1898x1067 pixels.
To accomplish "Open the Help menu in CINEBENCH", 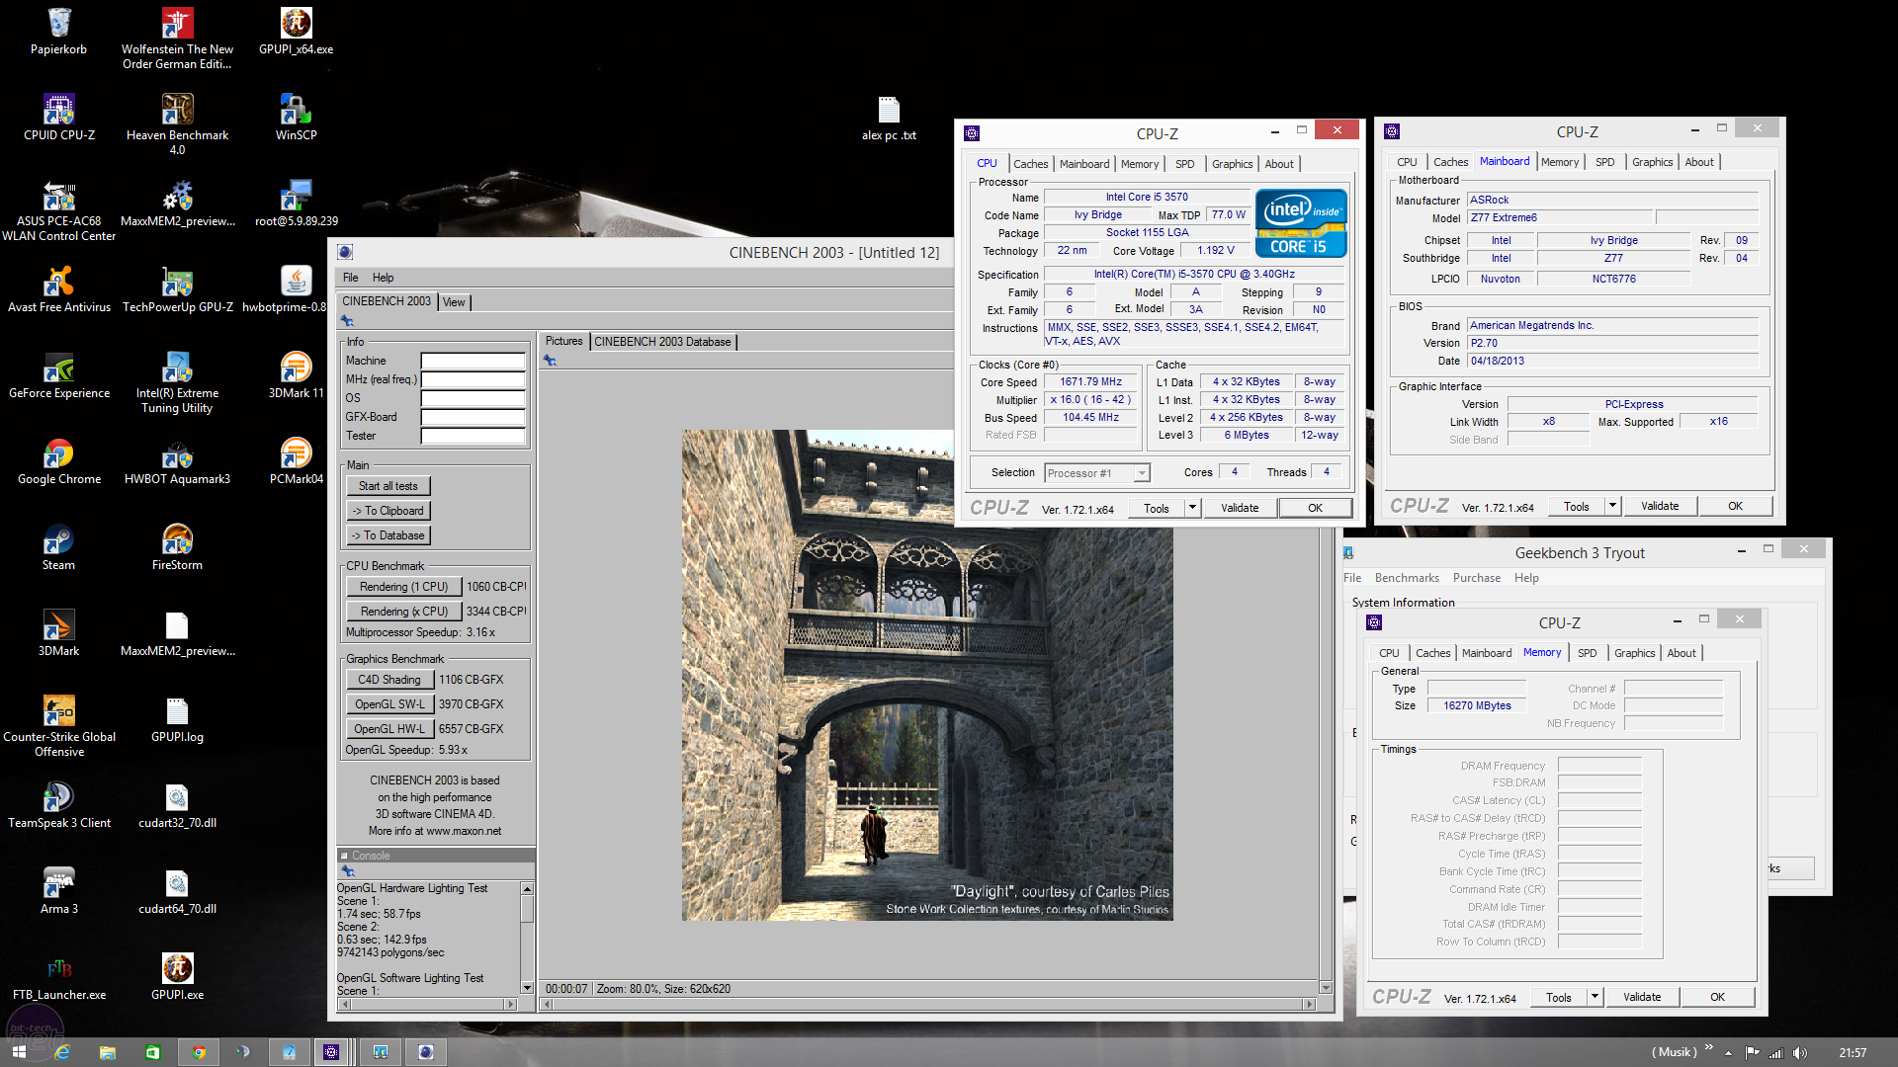I will (x=383, y=278).
